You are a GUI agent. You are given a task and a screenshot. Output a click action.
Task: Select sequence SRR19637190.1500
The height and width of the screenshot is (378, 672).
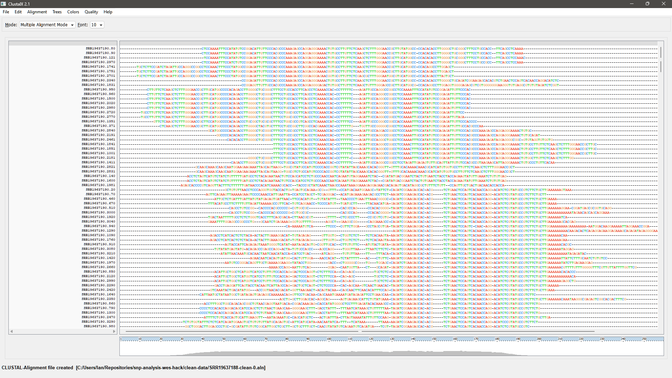(x=98, y=98)
